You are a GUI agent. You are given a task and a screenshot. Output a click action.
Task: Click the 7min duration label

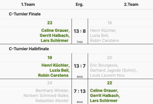80,42
